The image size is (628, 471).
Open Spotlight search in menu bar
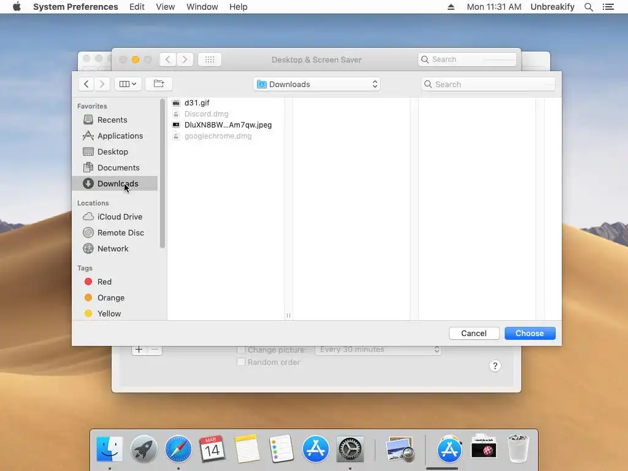(588, 7)
